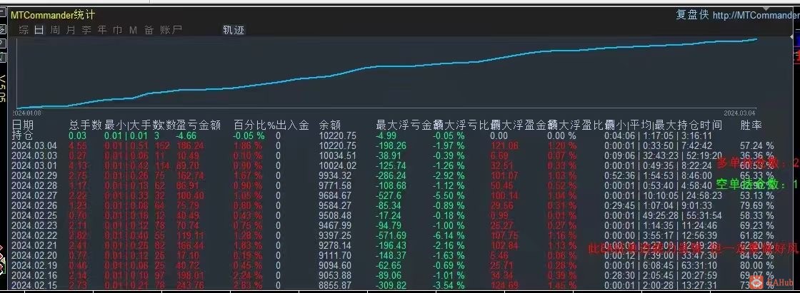Select the 季 quarterly tab

86,30
